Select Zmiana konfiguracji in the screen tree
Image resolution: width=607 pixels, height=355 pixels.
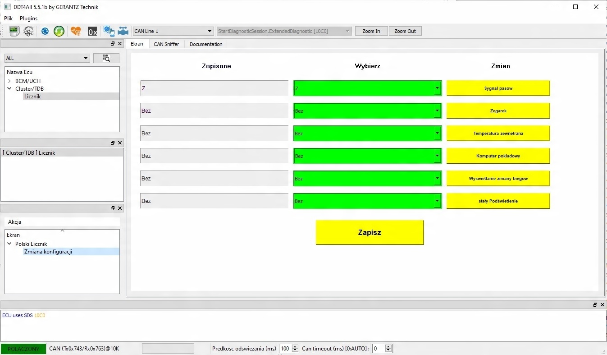point(48,252)
